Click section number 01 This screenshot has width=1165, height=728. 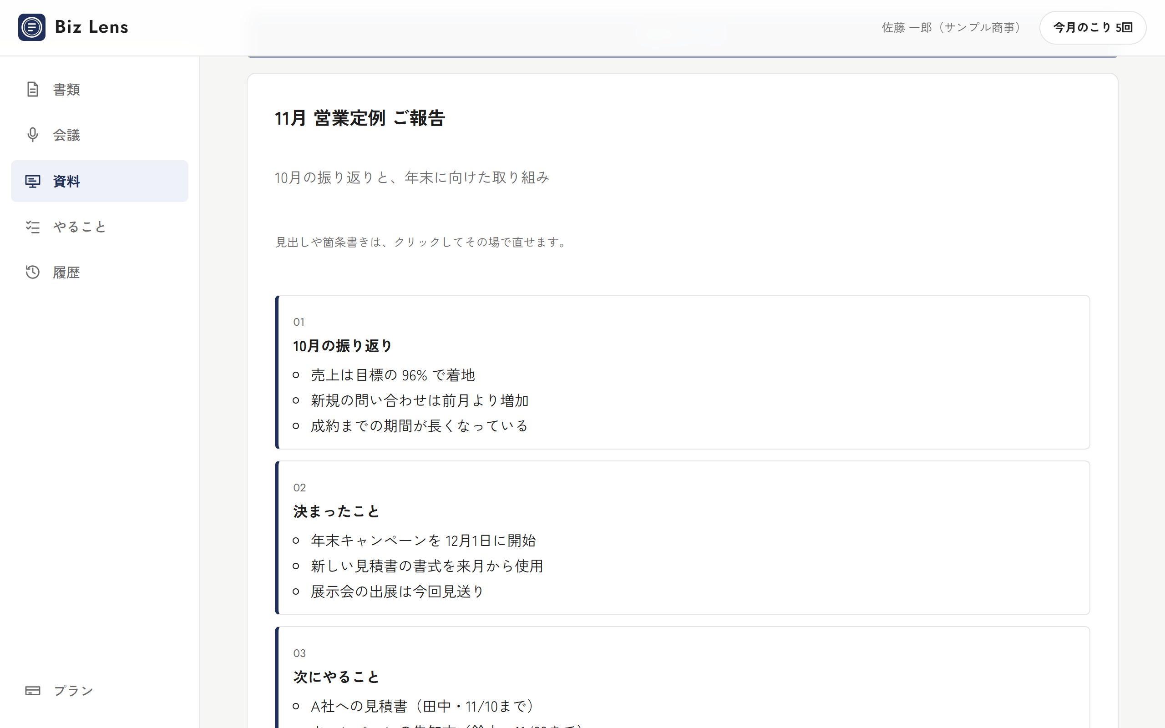299,322
